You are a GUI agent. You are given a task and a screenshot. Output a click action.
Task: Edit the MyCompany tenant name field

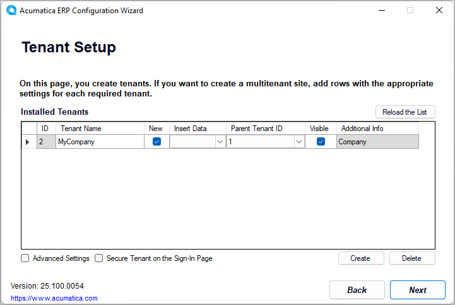(x=100, y=142)
